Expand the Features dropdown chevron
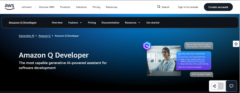240x93 pixels. tap(81, 23)
